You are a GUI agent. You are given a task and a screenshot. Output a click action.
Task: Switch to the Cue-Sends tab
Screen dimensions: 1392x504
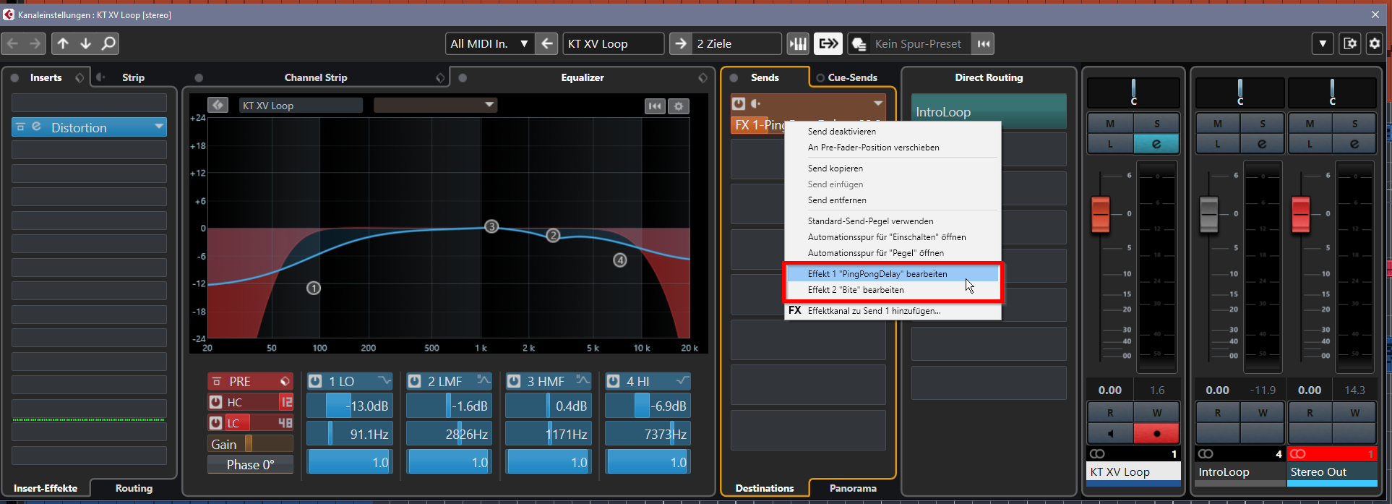(846, 77)
